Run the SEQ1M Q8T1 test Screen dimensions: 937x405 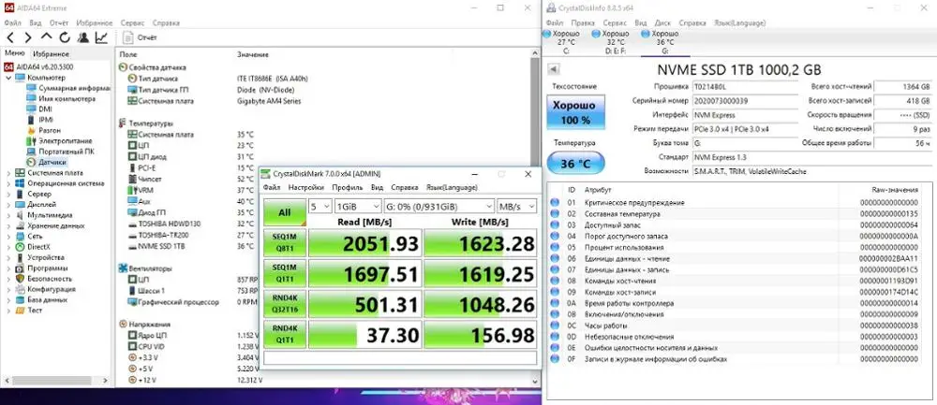tap(285, 241)
